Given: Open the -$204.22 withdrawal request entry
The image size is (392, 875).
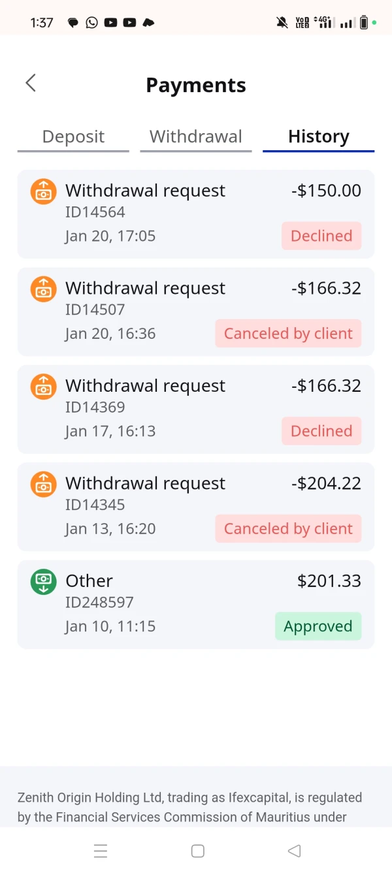Looking at the screenshot, I should [196, 506].
